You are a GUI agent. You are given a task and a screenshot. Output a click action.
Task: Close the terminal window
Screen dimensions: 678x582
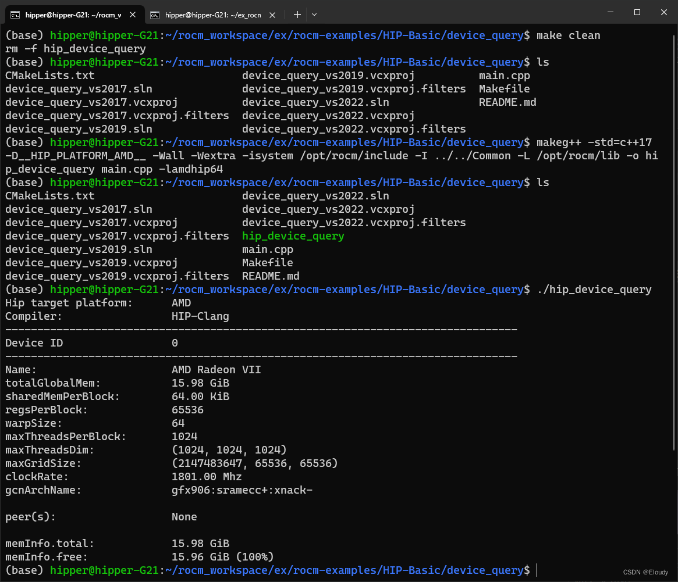663,12
